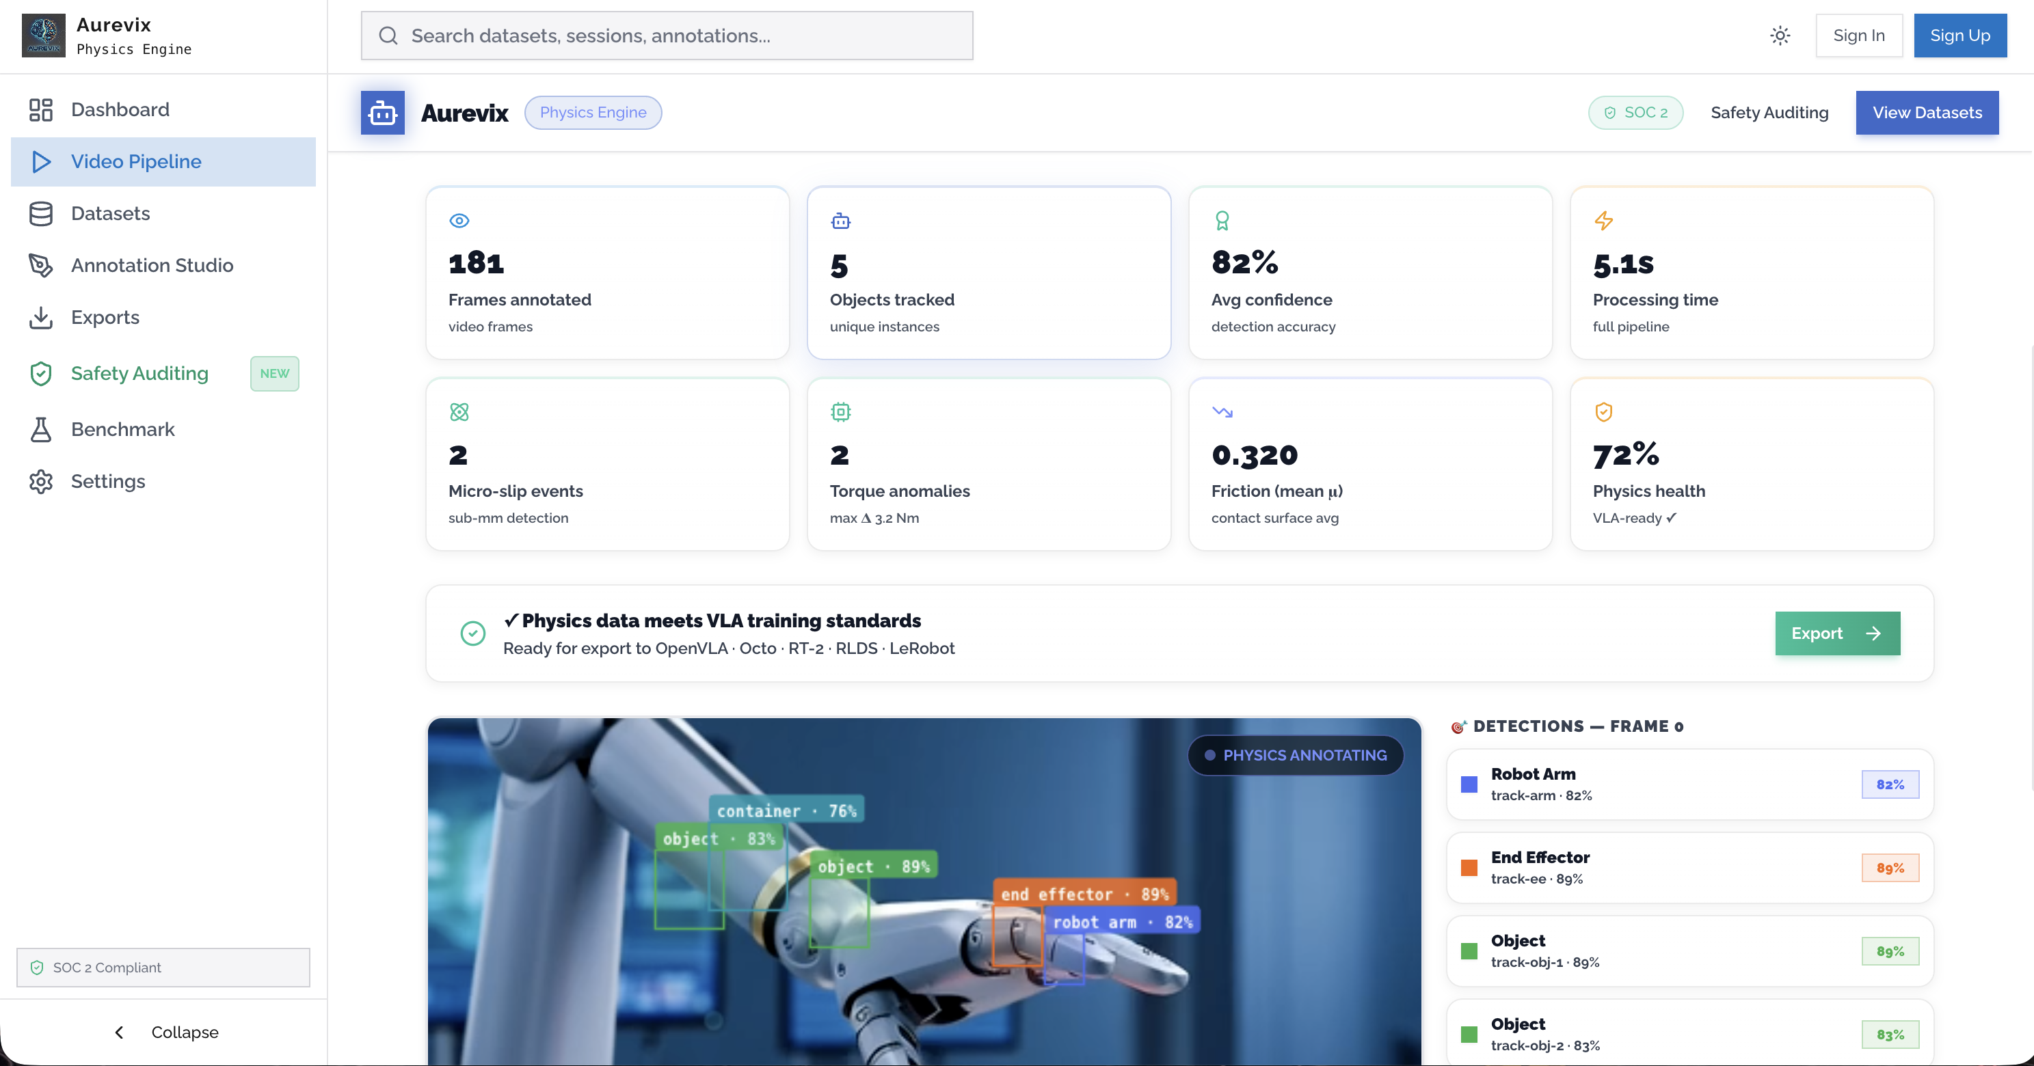
Task: Toggle the light/dark theme sun icon
Action: coord(1780,36)
